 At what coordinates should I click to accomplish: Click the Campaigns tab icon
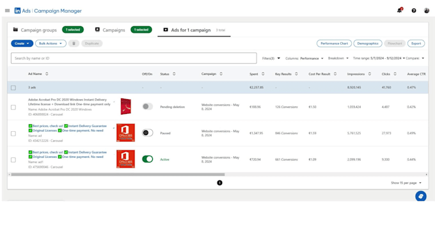97,29
